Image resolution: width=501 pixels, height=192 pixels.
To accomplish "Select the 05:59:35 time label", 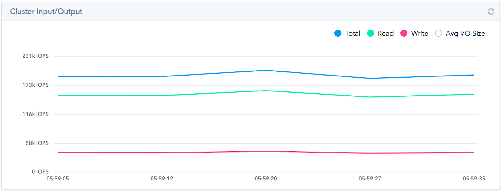I will [x=474, y=179].
